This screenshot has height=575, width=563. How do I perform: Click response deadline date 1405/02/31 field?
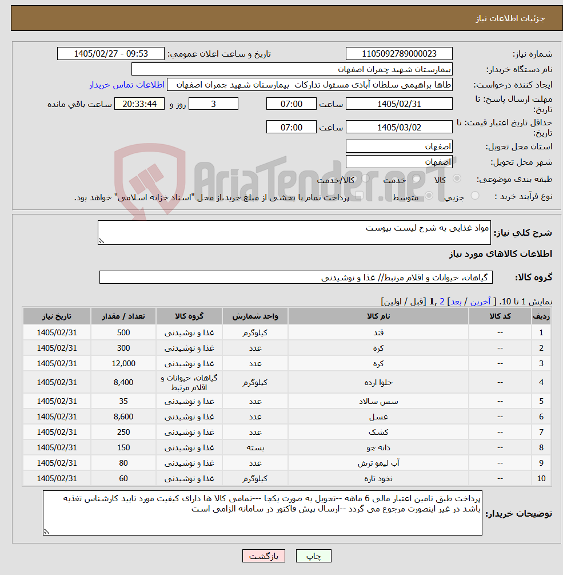[x=399, y=104]
